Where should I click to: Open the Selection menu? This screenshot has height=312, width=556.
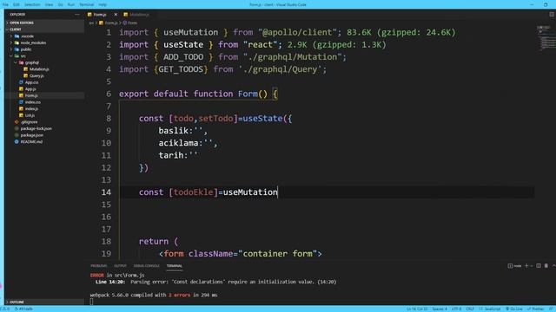coord(32,4)
